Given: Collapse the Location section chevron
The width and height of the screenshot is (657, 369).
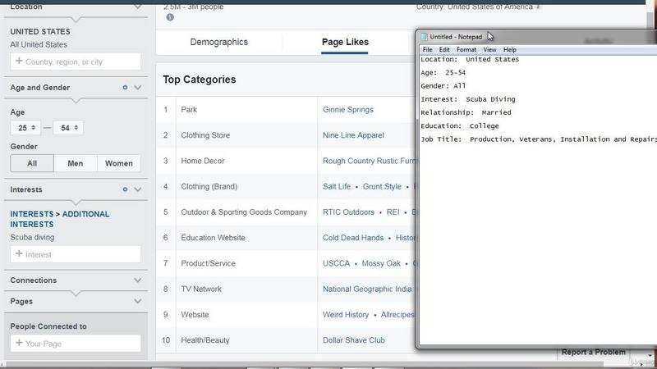Looking at the screenshot, I should click(x=138, y=7).
